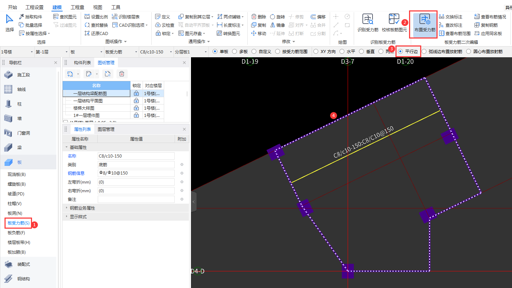Open the 分层板1 layer dropdown
Viewport: 512px width, 288px height.
[x=191, y=52]
